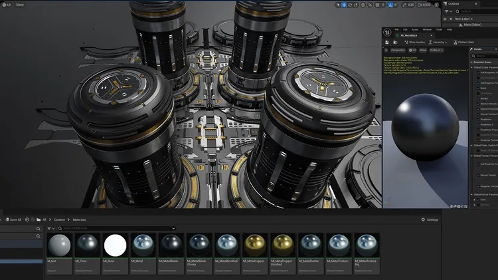
Task: Click the Materials breadcrumb
Action: (79, 220)
